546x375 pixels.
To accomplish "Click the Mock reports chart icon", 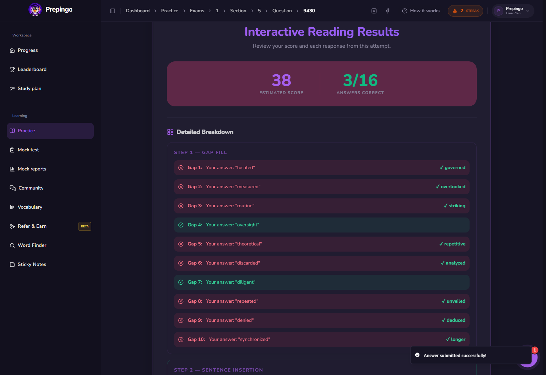I will (12, 169).
